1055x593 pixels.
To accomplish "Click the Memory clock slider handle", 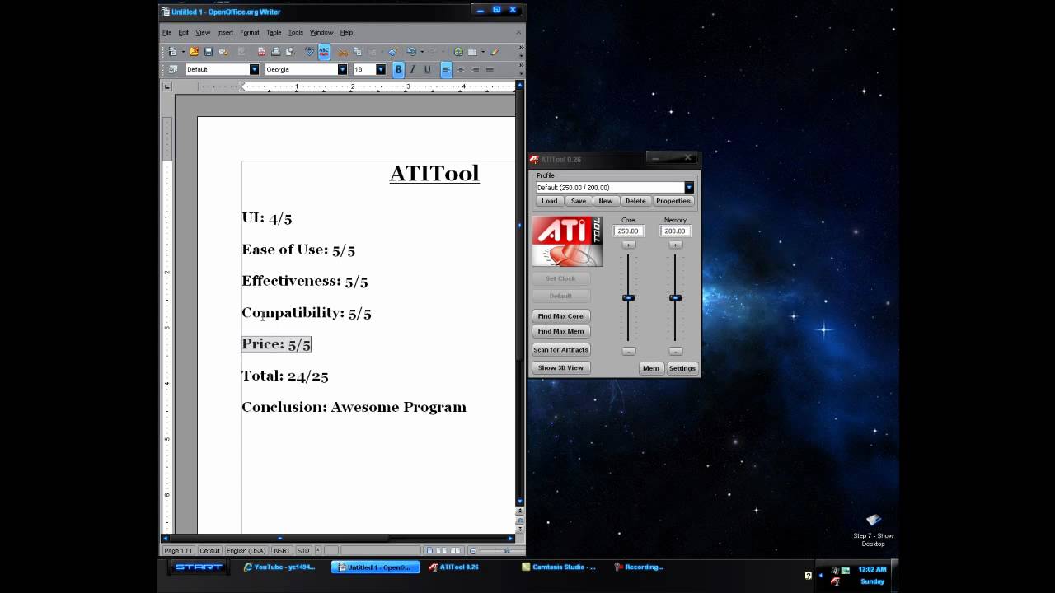I will [675, 297].
